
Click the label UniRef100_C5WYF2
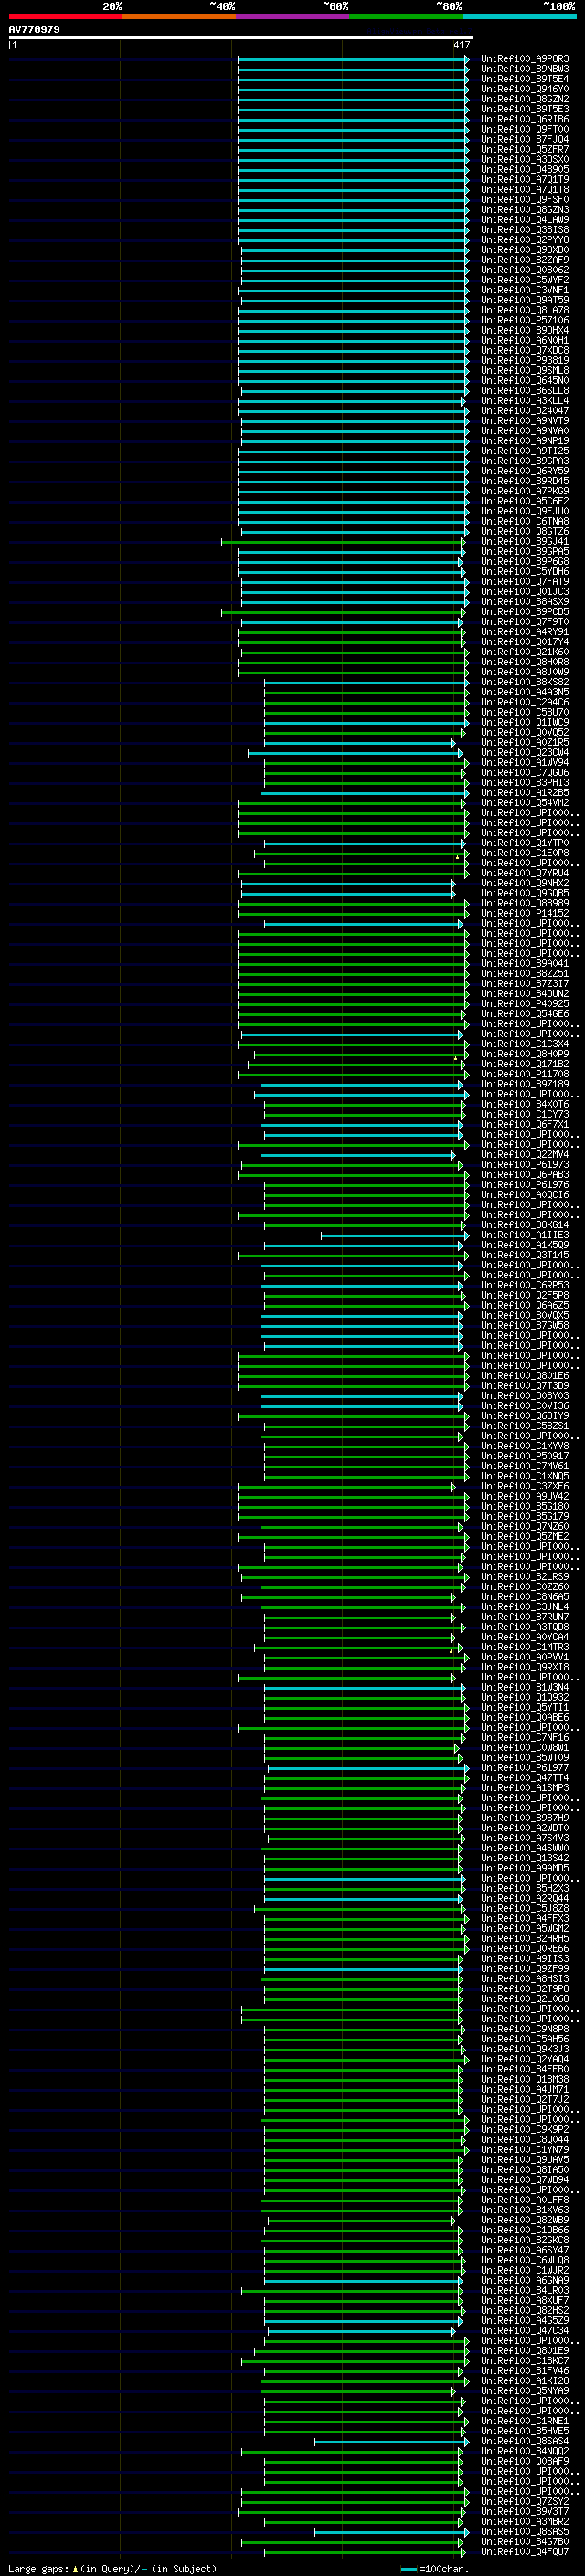pyautogui.click(x=525, y=280)
